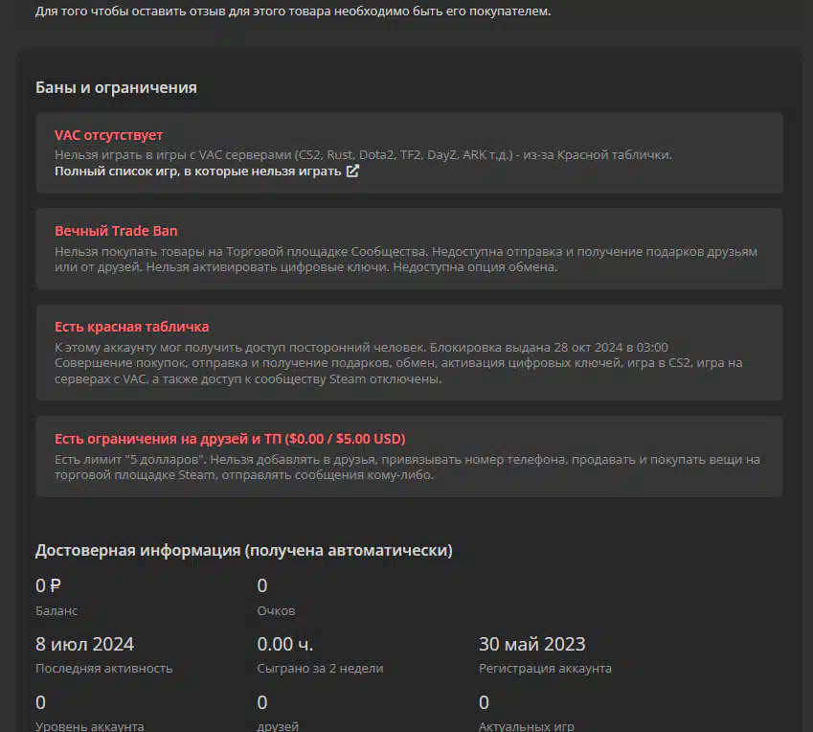
Task: Click the 'Последняя активность' label
Action: click(103, 668)
